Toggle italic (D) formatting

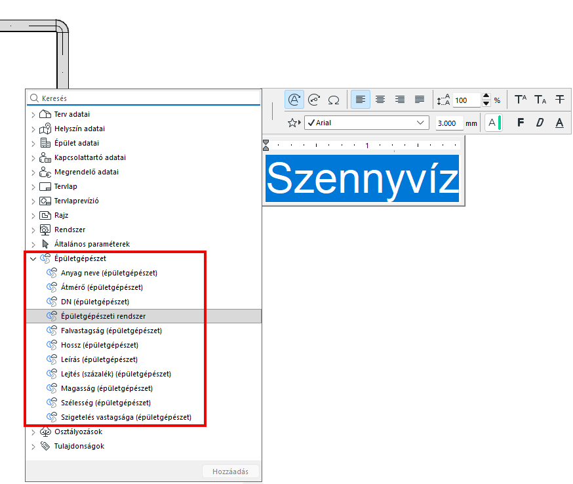tap(540, 123)
